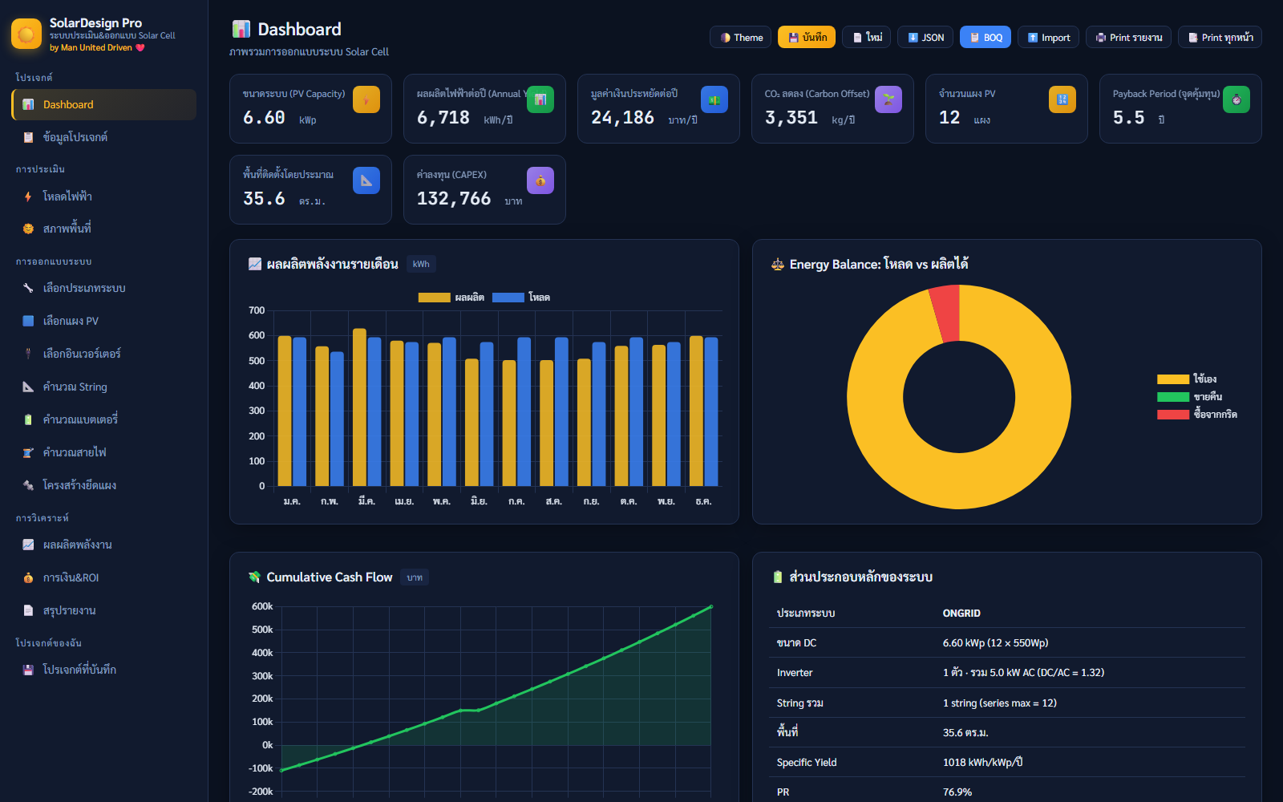Click the kWh unit badge on monthly chart
Viewport: 1283px width, 802px height.
point(421,264)
